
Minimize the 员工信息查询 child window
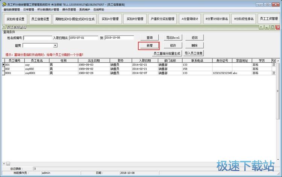click(x=267, y=27)
